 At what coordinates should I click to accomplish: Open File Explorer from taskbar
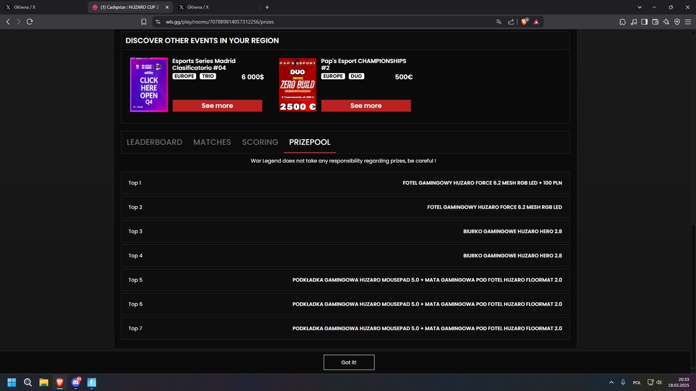tap(43, 382)
